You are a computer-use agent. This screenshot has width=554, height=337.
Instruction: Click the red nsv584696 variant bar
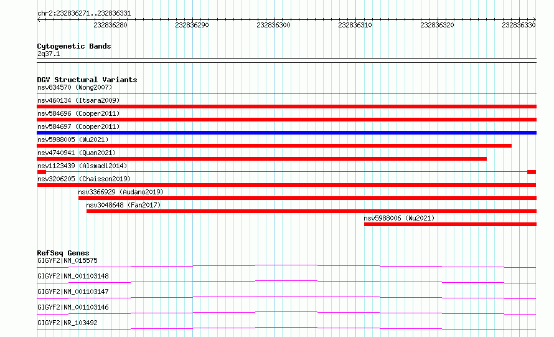pos(286,120)
